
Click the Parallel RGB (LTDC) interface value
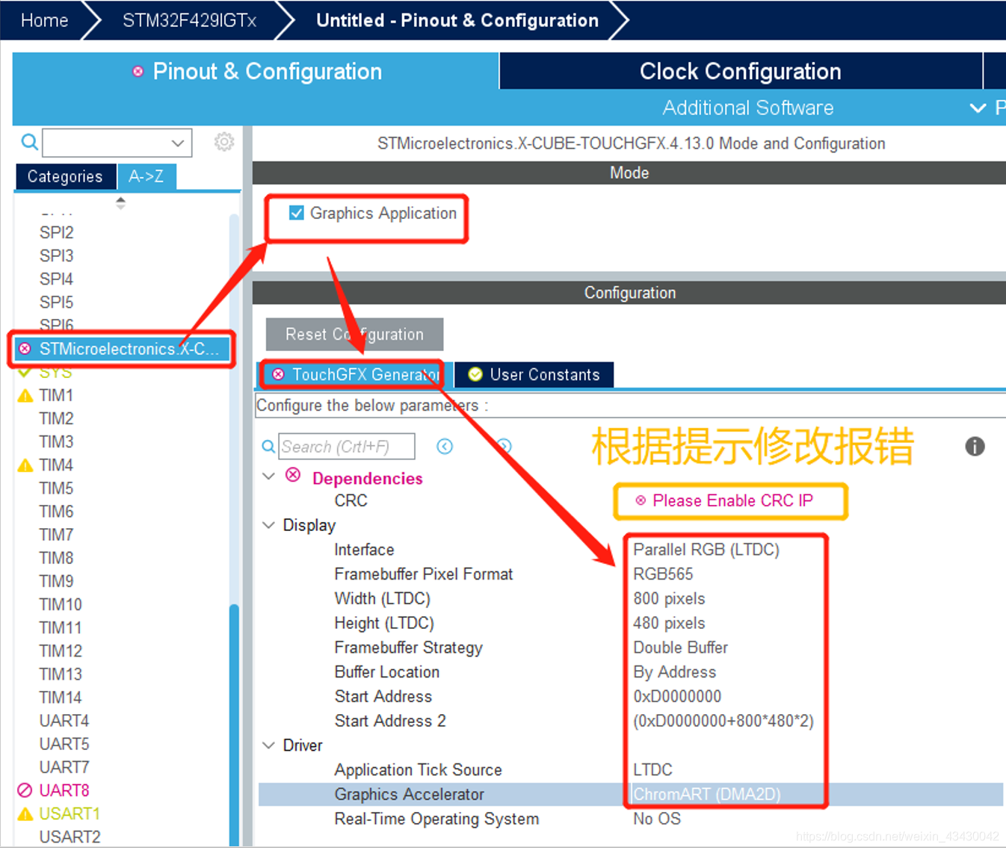click(706, 550)
